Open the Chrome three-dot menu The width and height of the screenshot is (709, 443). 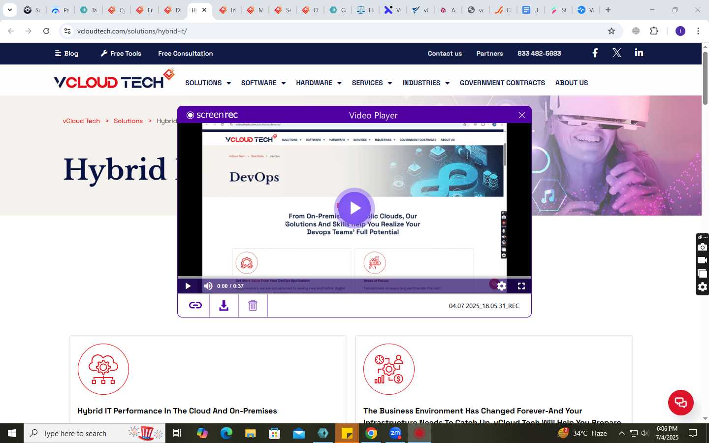698,31
